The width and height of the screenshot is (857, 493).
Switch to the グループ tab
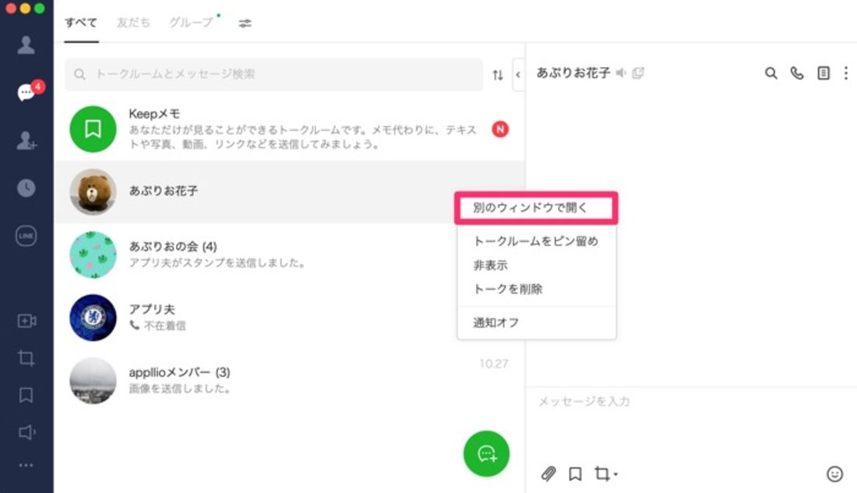pos(191,23)
